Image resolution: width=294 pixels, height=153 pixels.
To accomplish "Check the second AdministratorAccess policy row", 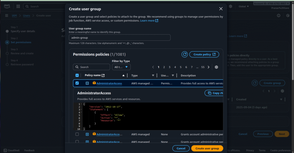I will tap(77, 134).
